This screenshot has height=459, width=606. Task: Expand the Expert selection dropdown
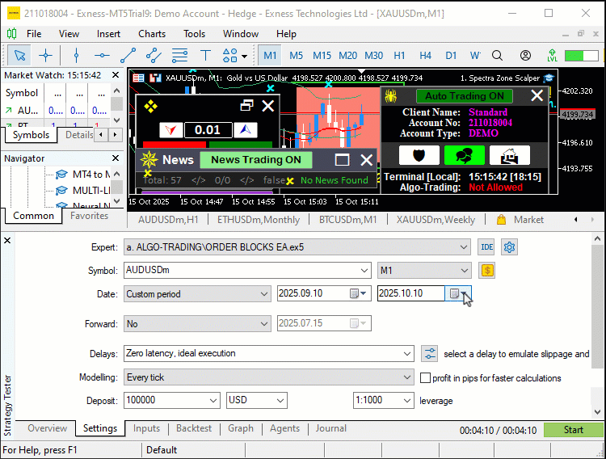(x=463, y=247)
